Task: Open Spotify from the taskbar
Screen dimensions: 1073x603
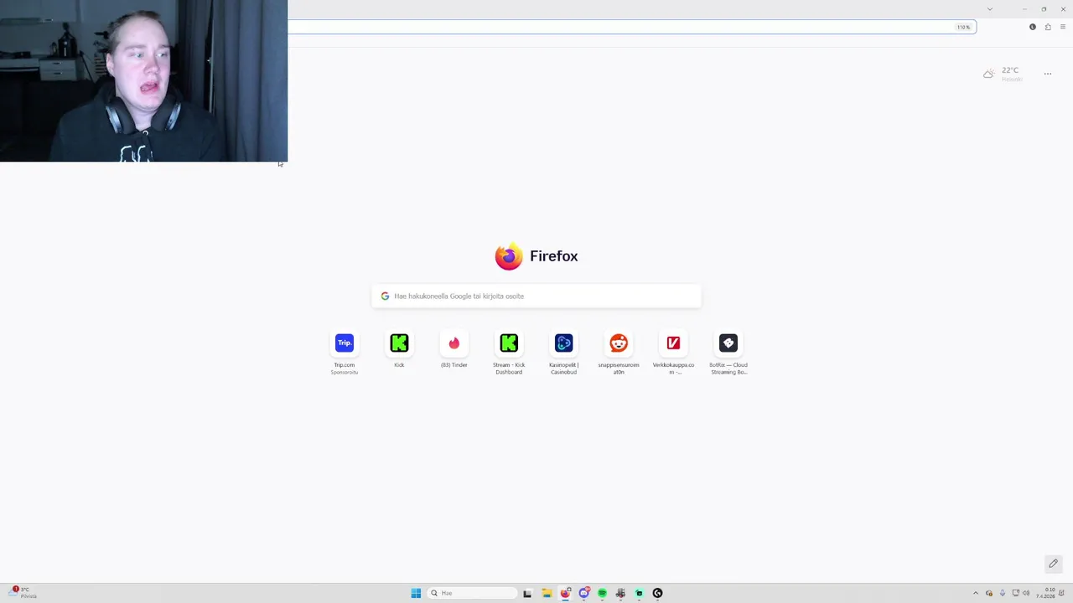Action: [x=602, y=593]
